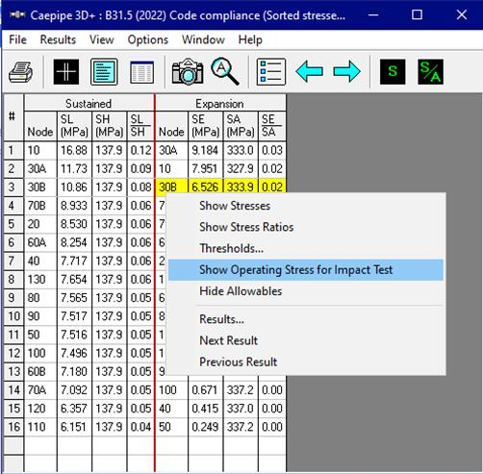Open the File menu
The width and height of the screenshot is (483, 474).
17,39
